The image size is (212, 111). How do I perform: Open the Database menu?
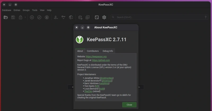coord(7,10)
